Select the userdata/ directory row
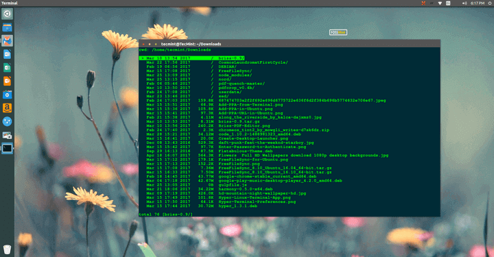The height and width of the screenshot is (257, 494). pos(193,92)
